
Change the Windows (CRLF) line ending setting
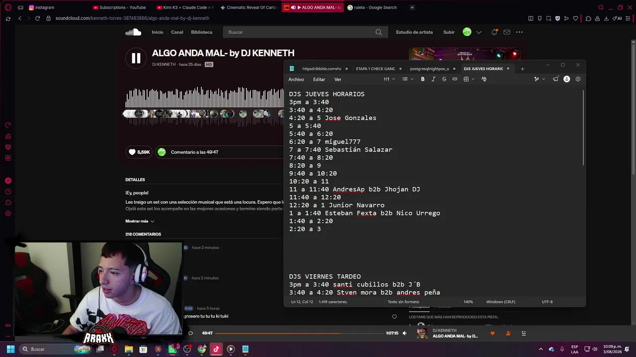click(x=500, y=301)
